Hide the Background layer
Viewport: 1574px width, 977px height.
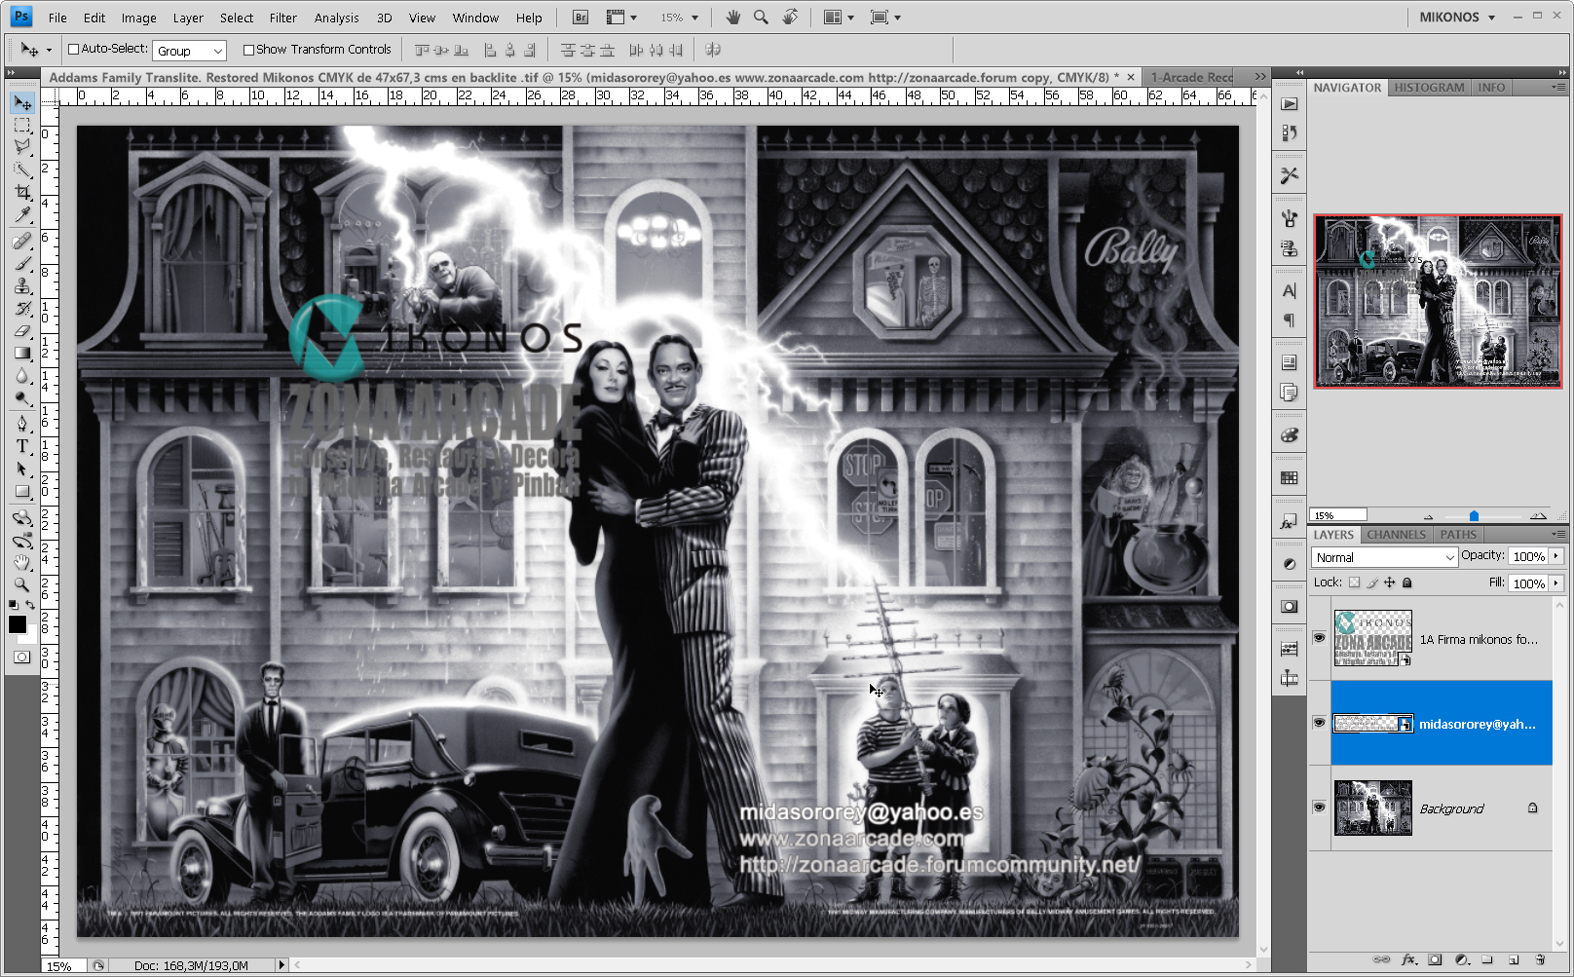1319,807
